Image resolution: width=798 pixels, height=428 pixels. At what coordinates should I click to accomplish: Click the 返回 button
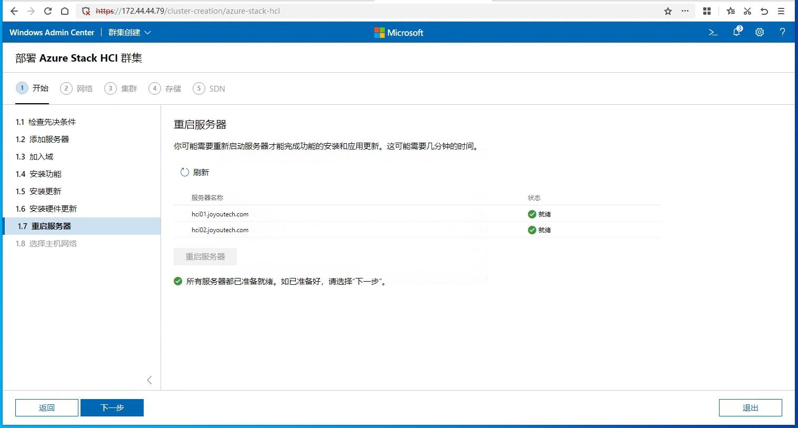pos(47,407)
